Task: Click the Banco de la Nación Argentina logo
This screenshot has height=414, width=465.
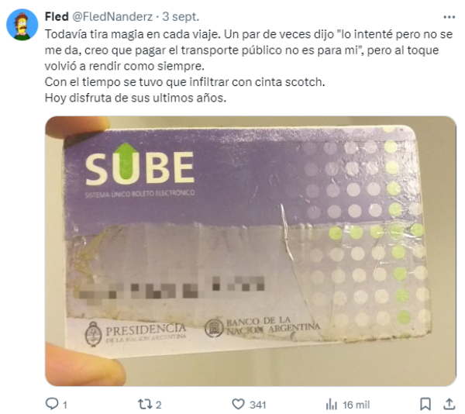Action: (x=262, y=326)
